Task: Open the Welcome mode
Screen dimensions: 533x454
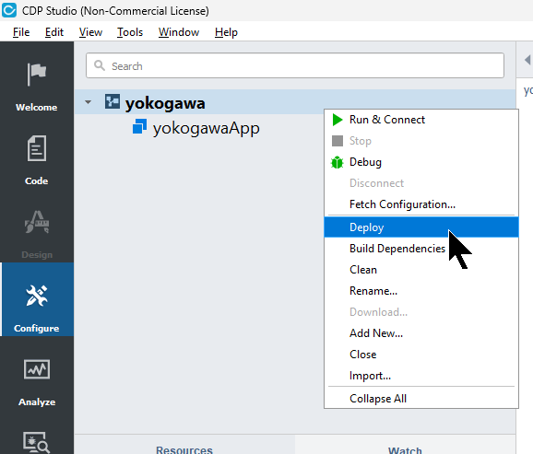Action: tap(37, 87)
